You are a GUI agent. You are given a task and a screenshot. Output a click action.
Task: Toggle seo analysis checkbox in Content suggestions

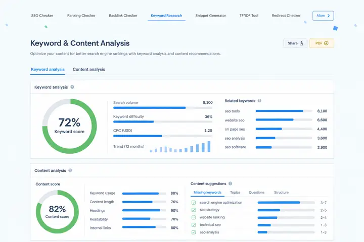(x=194, y=232)
